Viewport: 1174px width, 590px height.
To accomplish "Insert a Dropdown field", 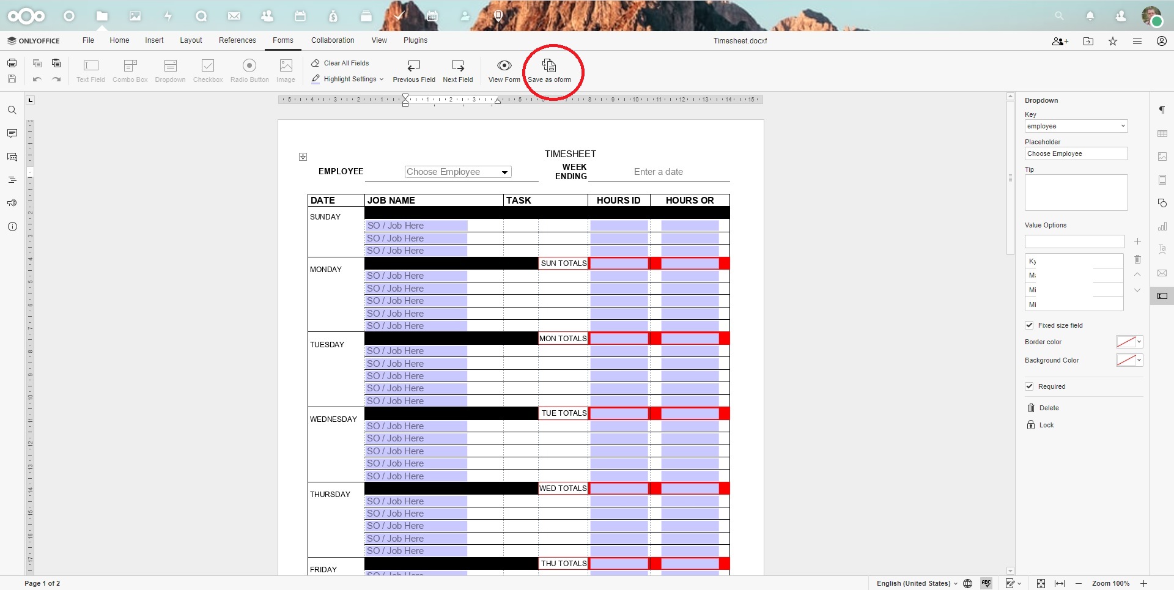I will 170,71.
